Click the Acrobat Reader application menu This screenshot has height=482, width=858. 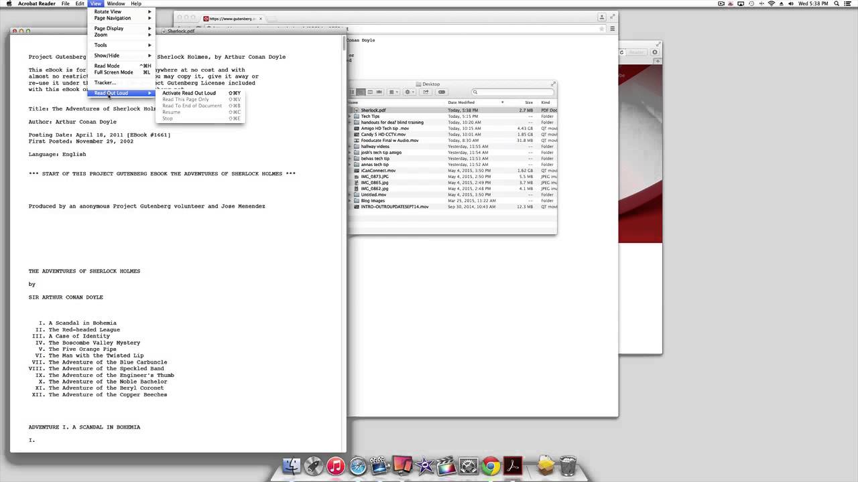36,3
